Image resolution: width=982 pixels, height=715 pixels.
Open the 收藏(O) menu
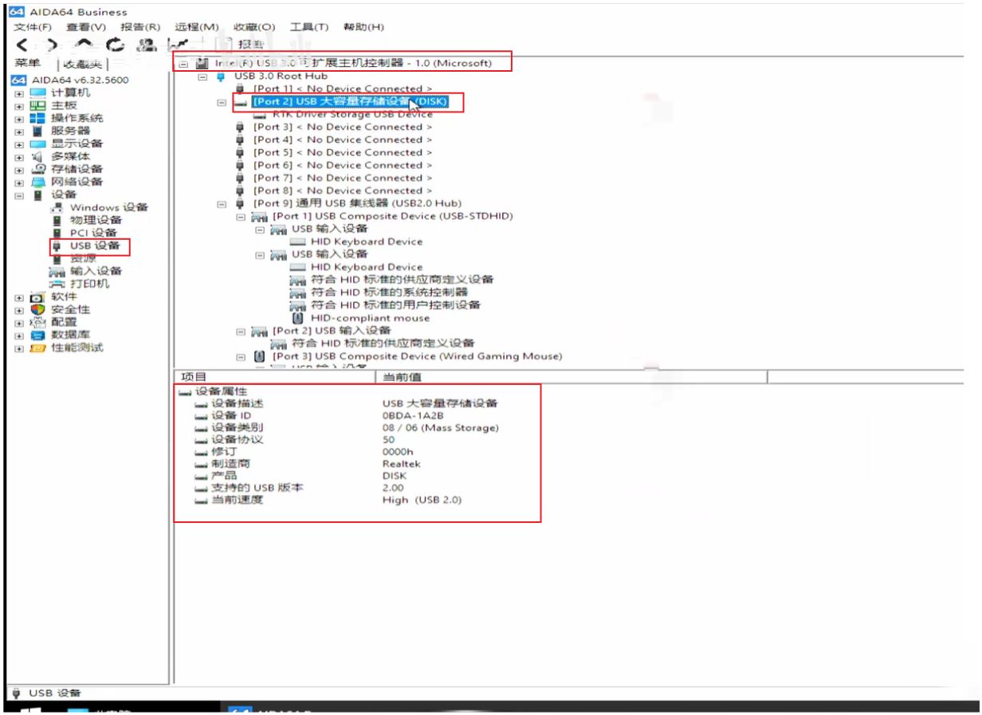254,27
